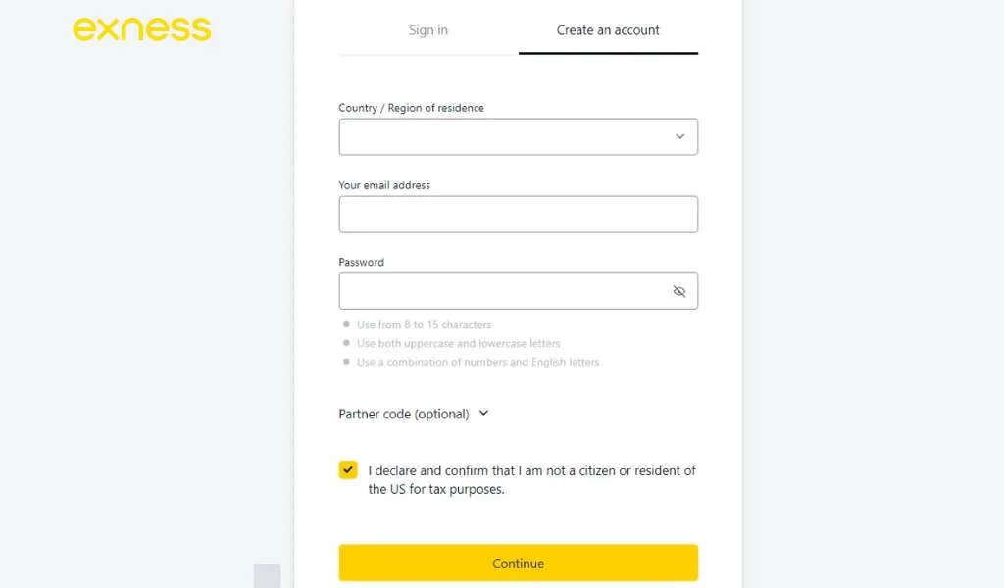Click the Partner code (optional) label
This screenshot has height=588, width=1004.
404,413
